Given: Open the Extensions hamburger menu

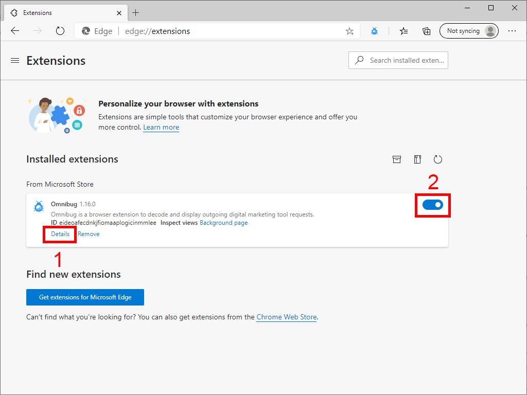Looking at the screenshot, I should pos(15,61).
